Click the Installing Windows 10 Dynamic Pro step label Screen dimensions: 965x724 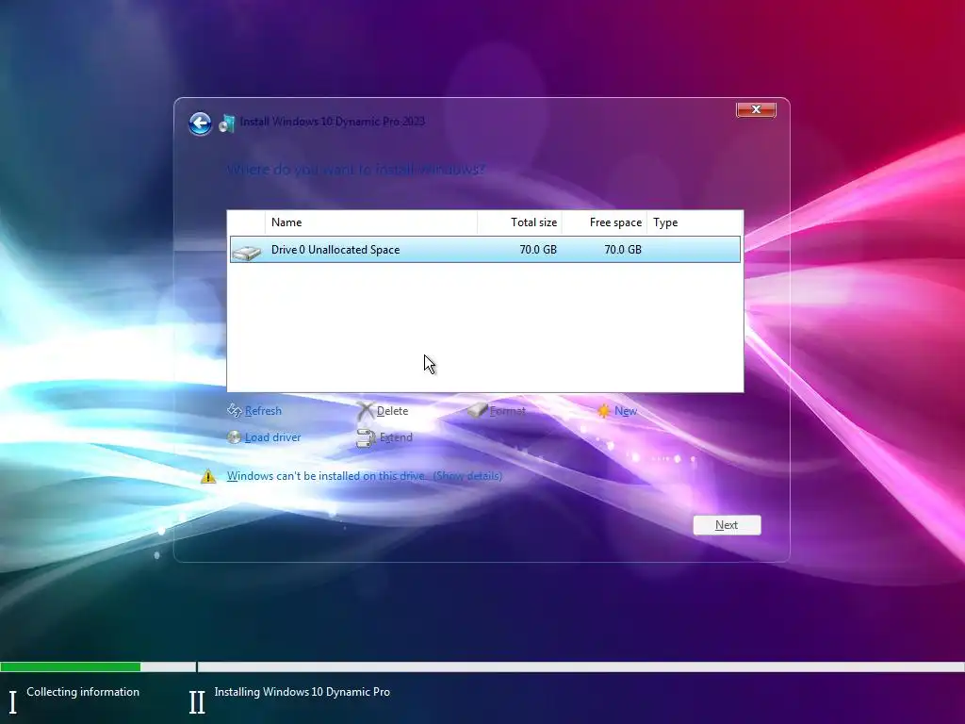(x=303, y=692)
